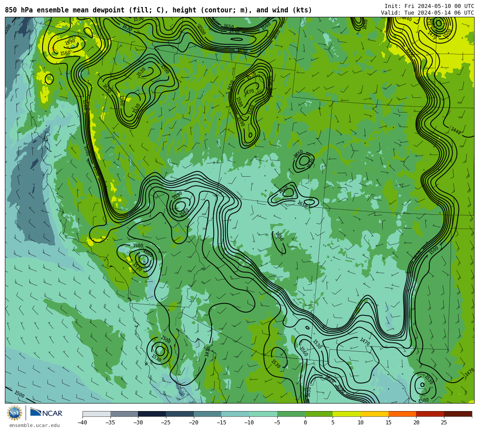Select the amber 10 to 15 swatch
The image size is (479, 431).
(x=374, y=414)
